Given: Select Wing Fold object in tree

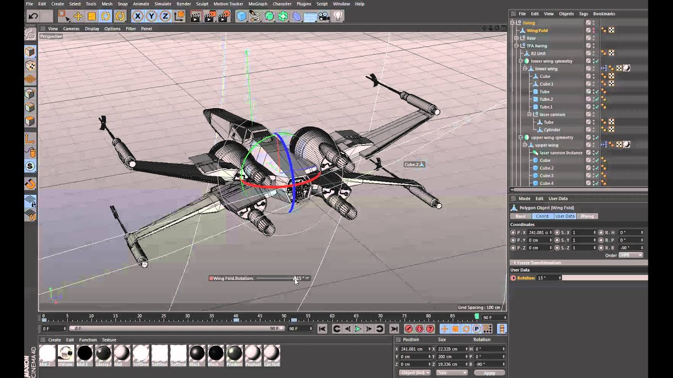Looking at the screenshot, I should point(537,30).
